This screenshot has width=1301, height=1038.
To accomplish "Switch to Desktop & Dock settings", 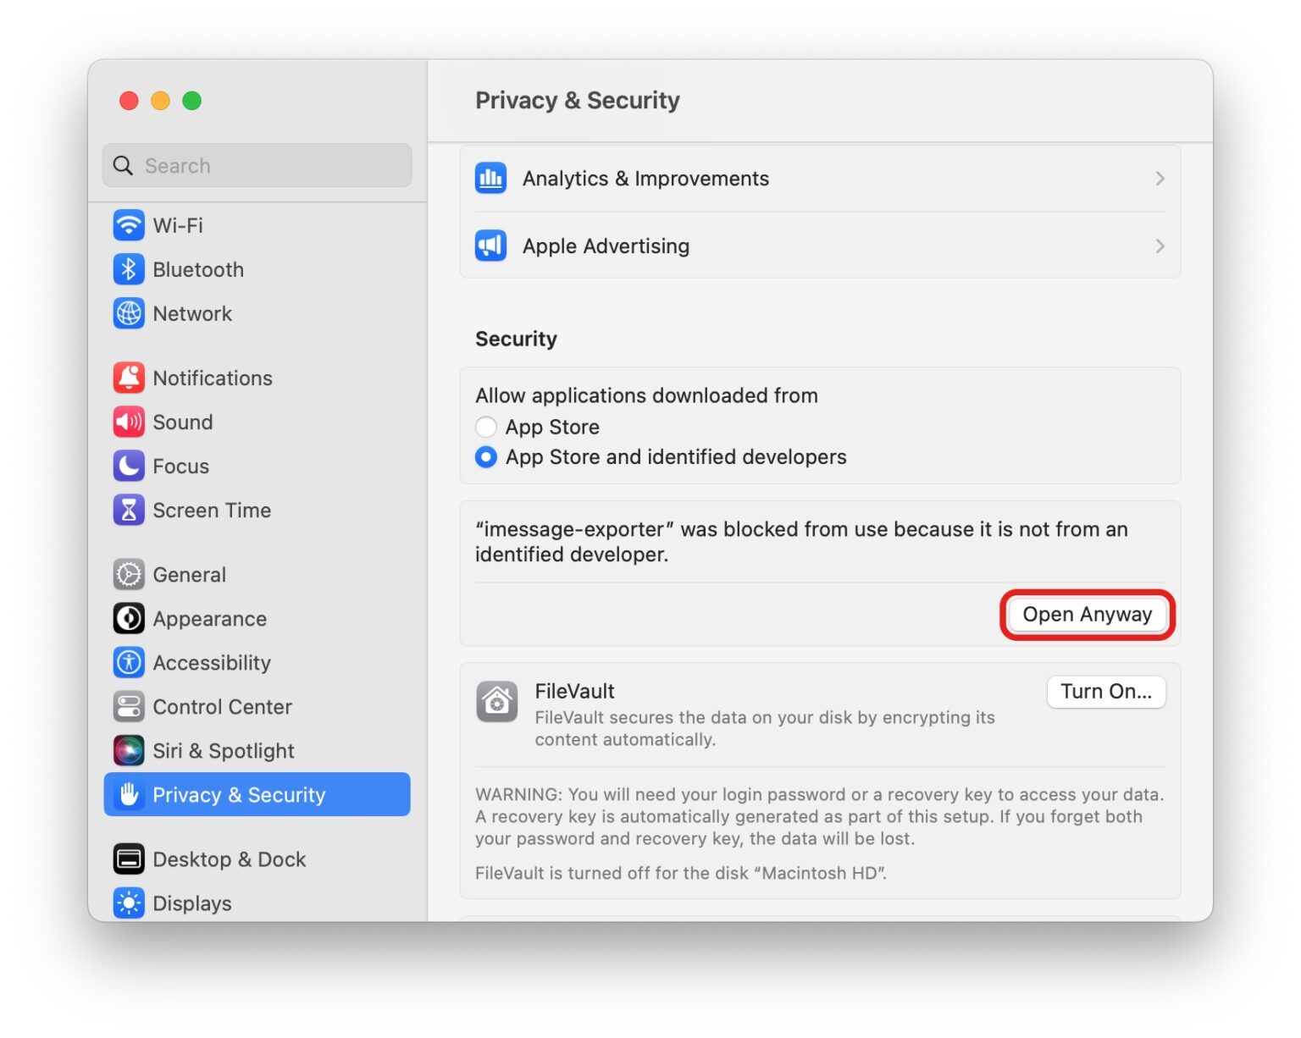I will tap(230, 859).
